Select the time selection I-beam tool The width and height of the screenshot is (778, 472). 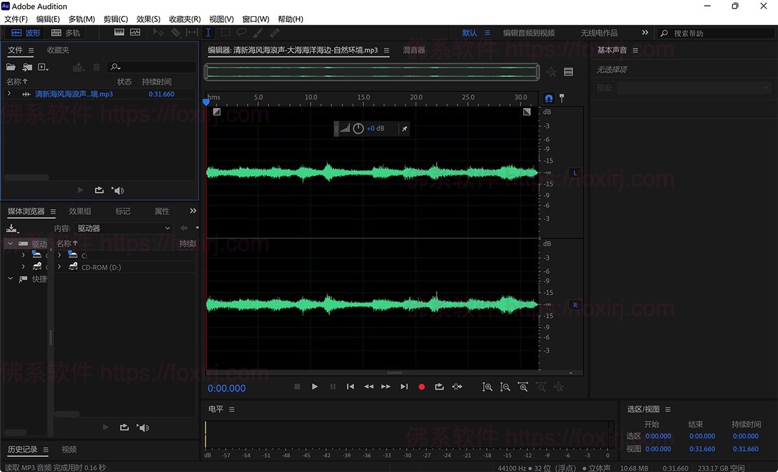pyautogui.click(x=208, y=32)
